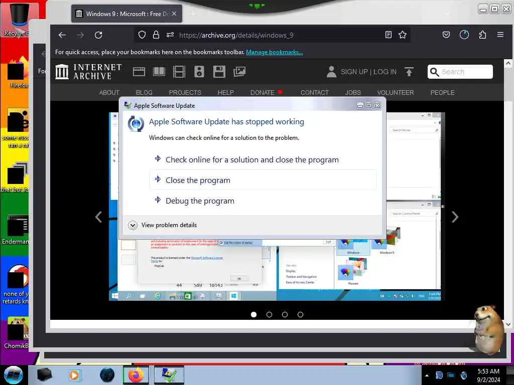Bookmark this page with the star
514x385 pixels.
(x=403, y=35)
